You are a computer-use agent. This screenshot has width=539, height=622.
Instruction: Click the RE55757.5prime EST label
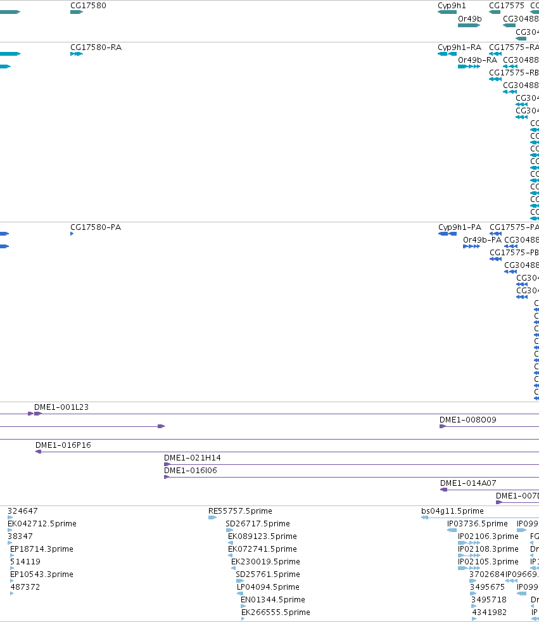pyautogui.click(x=240, y=511)
